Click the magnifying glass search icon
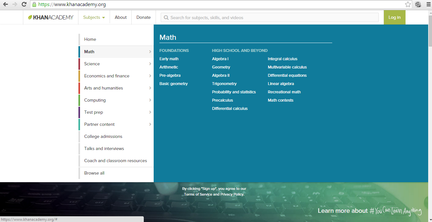Screen dimensions: 432x222 point(166,18)
